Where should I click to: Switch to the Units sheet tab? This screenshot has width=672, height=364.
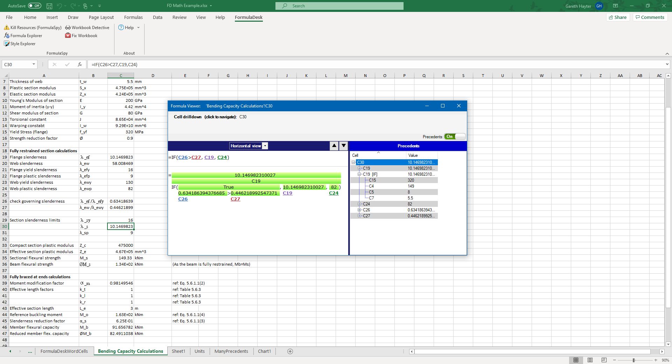click(199, 351)
